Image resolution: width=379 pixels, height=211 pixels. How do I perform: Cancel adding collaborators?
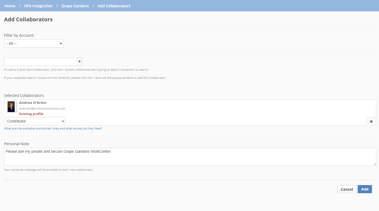(347, 189)
